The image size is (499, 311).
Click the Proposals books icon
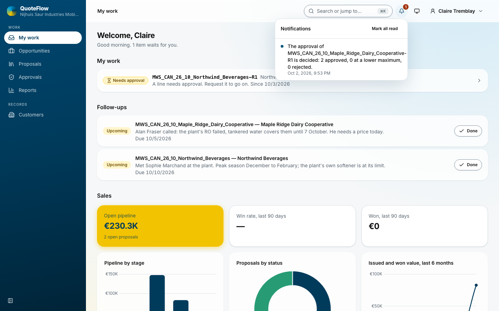click(11, 64)
